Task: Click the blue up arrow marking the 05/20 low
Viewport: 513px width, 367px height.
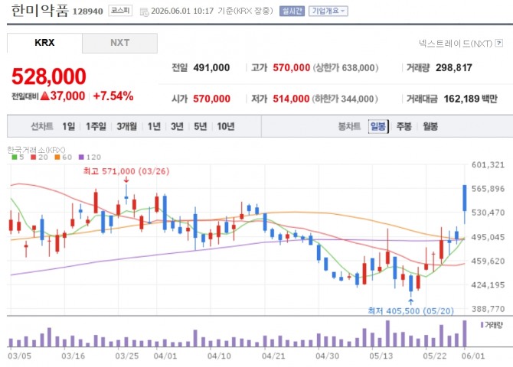Action: click(x=411, y=301)
